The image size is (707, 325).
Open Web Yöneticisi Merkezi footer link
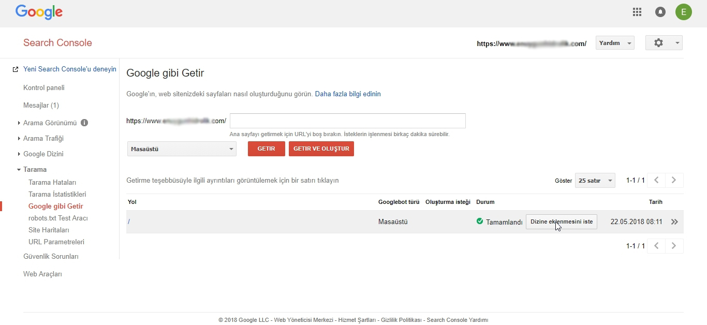coord(303,320)
